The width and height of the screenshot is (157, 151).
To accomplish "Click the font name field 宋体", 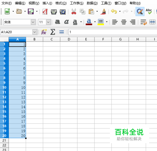I will pyautogui.click(x=17, y=22).
